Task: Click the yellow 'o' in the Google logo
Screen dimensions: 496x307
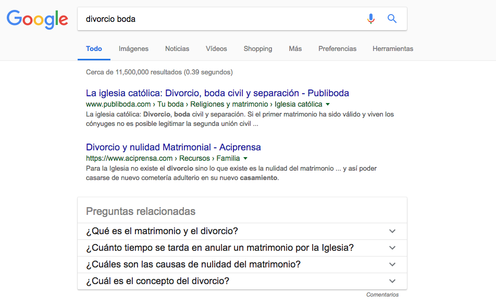Action: pos(38,20)
